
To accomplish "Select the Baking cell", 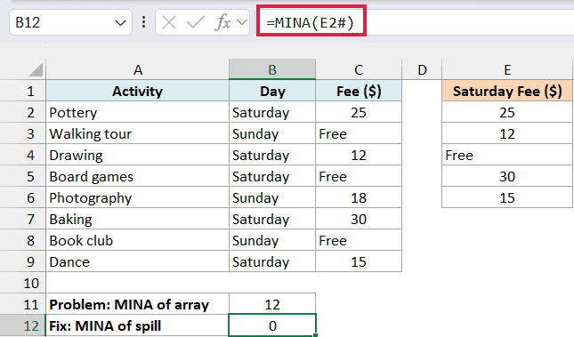I will click(138, 219).
